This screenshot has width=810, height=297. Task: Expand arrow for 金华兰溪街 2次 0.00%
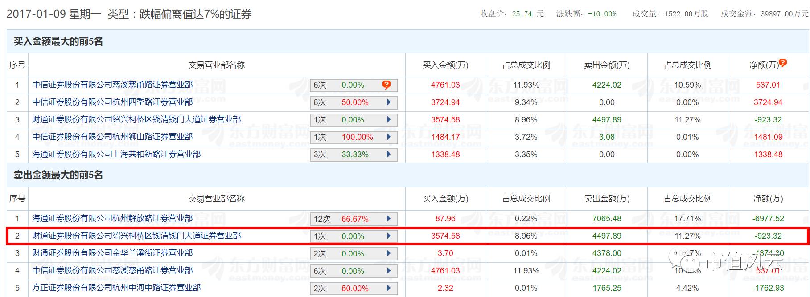[x=389, y=253]
